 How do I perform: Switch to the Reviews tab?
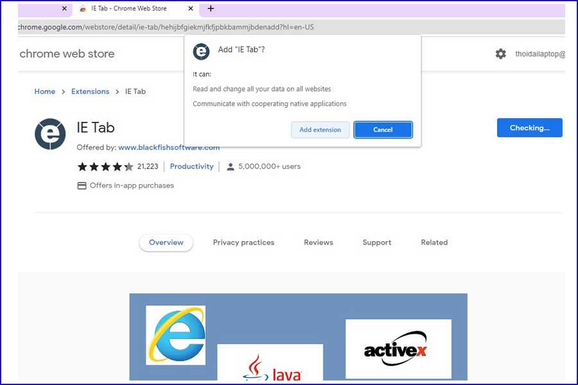click(x=318, y=243)
